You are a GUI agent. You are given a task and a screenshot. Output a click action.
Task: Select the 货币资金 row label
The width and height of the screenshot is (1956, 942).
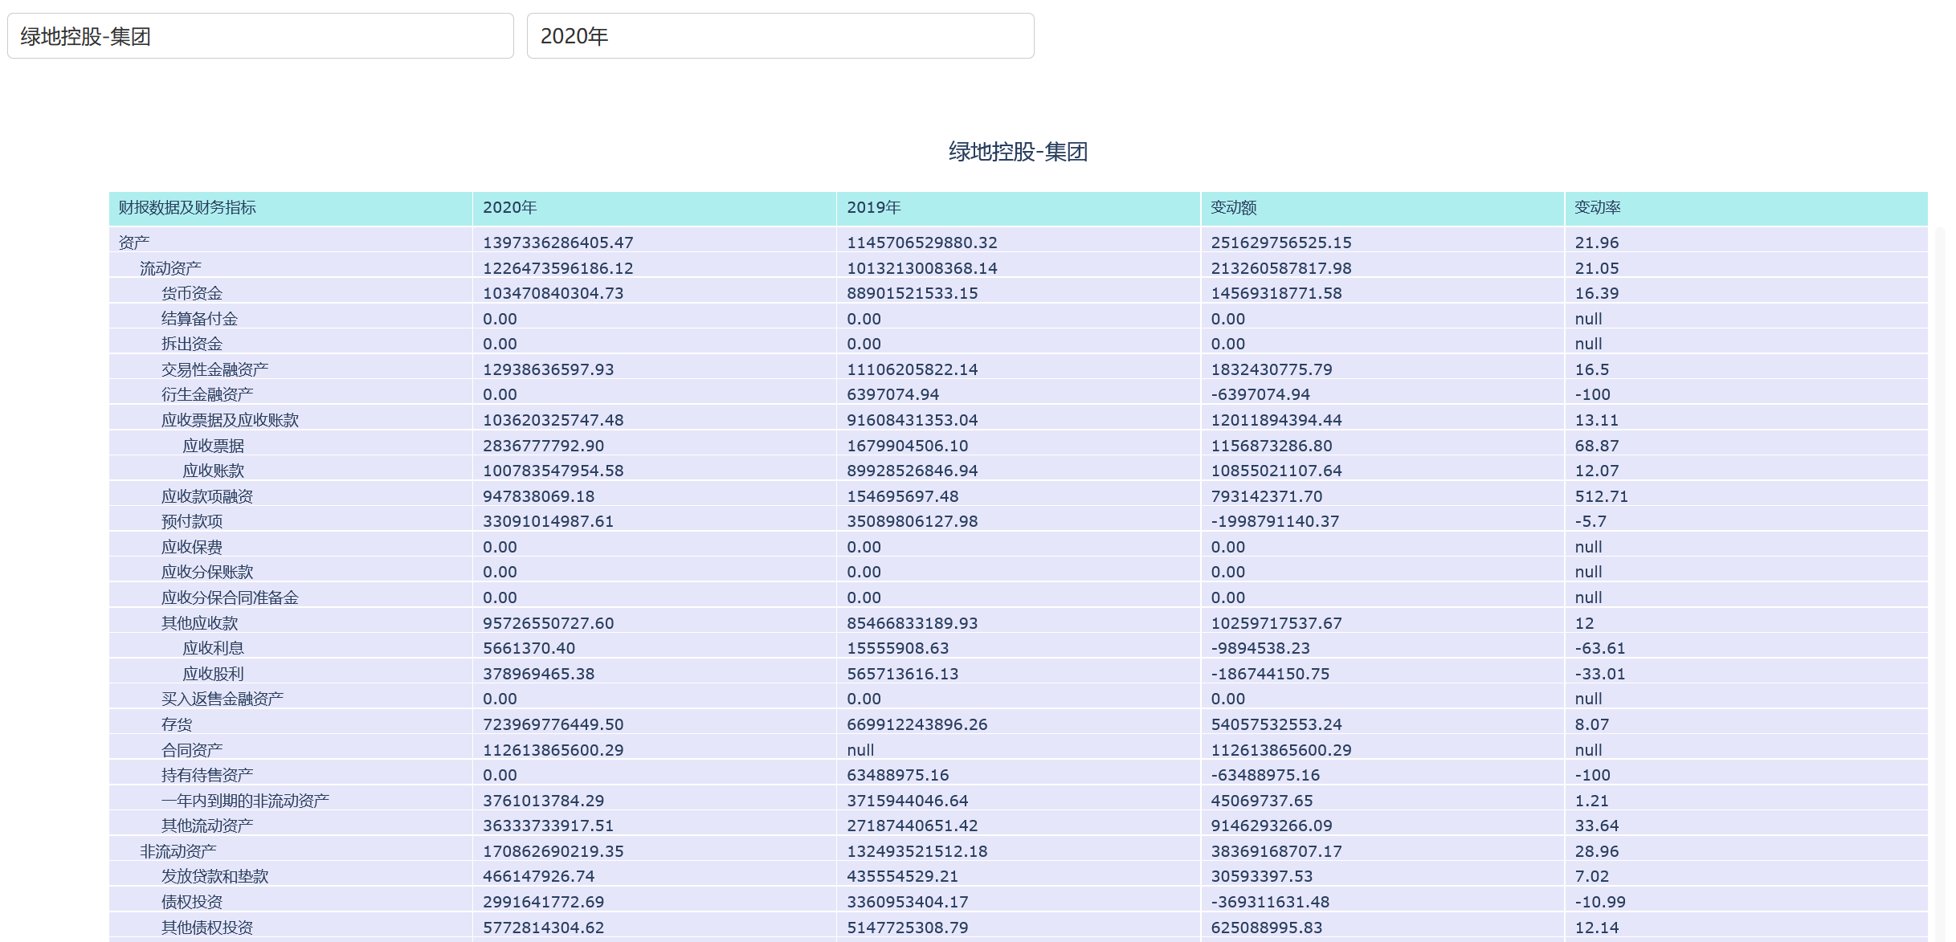(x=192, y=293)
